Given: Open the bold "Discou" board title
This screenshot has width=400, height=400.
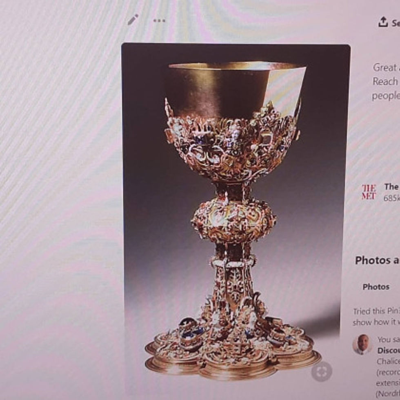Looking at the screenshot, I should click(389, 351).
